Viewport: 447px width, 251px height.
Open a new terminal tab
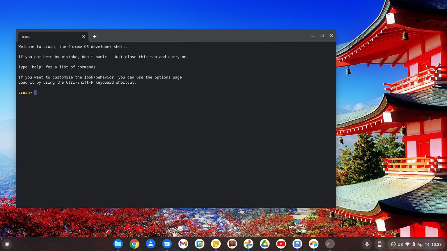point(95,36)
